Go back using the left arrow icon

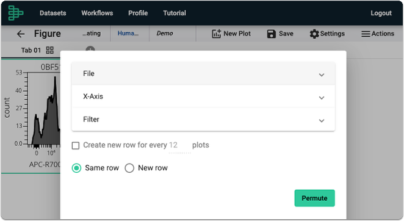click(21, 34)
